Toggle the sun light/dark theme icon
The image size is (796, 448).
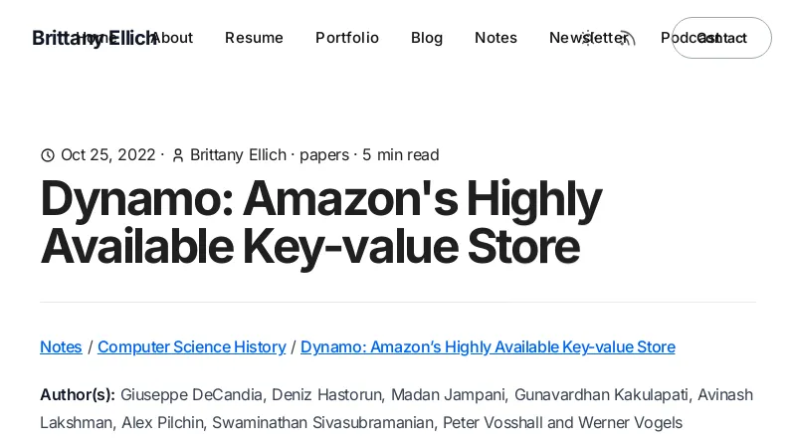(x=588, y=38)
